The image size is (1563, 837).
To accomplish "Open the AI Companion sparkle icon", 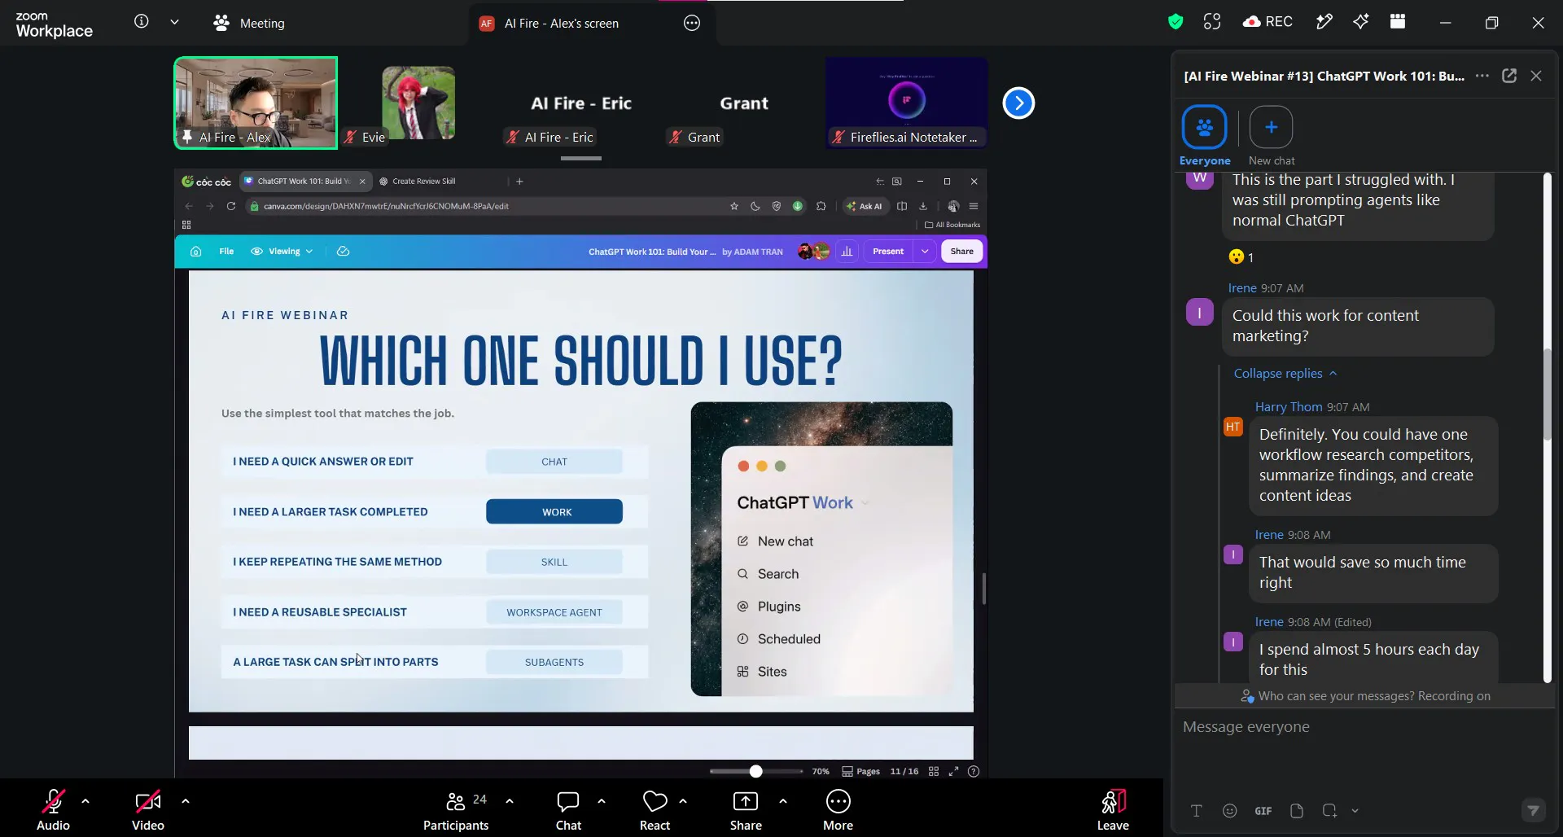I will click(x=1361, y=22).
